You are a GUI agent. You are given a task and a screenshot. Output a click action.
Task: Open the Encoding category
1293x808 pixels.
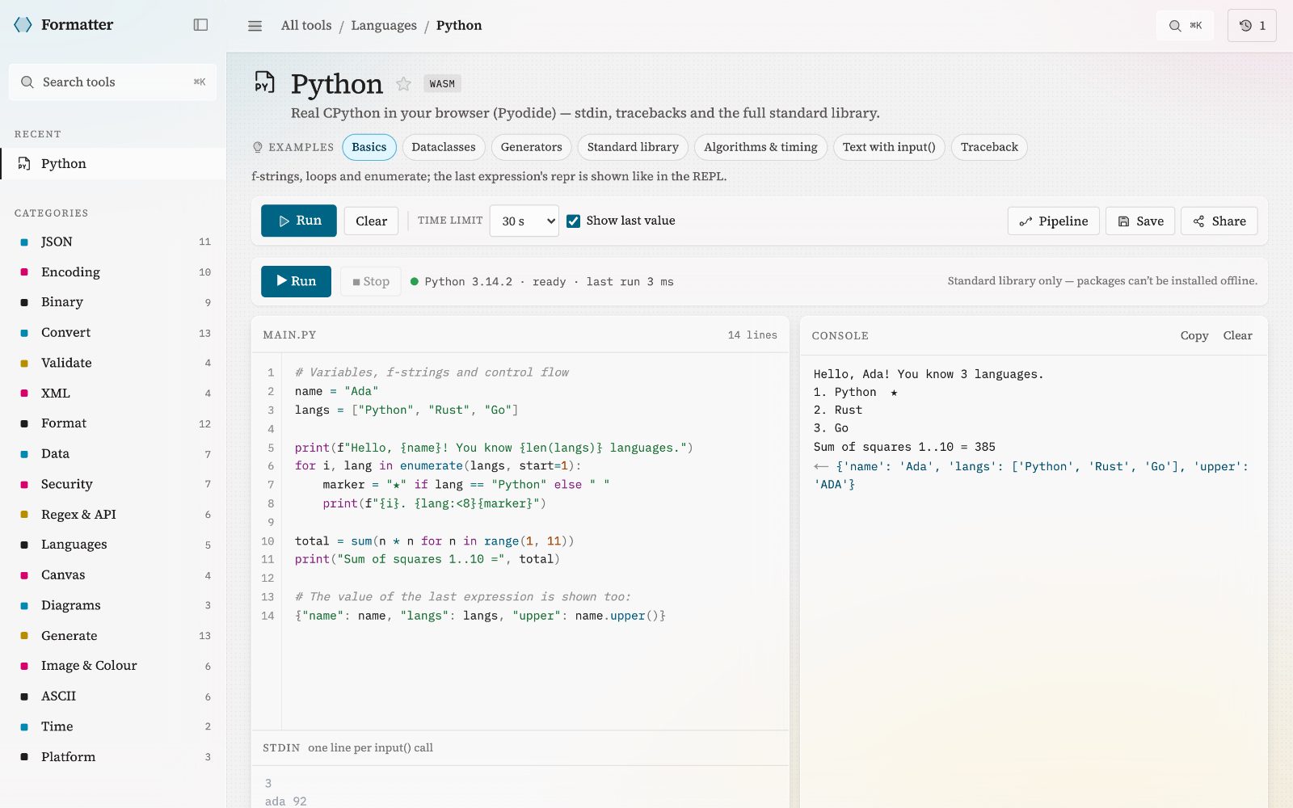point(113,272)
